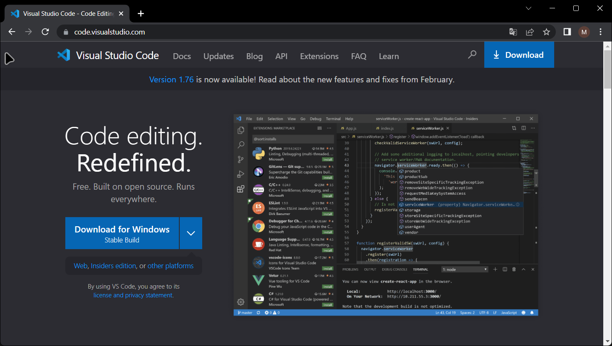Image resolution: width=612 pixels, height=346 pixels.
Task: Open the translate page icon
Action: coord(513,32)
